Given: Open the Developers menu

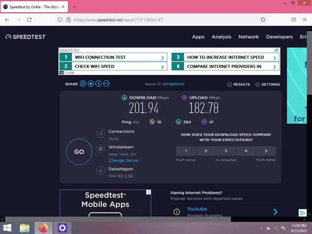Looking at the screenshot, I should [x=279, y=37].
